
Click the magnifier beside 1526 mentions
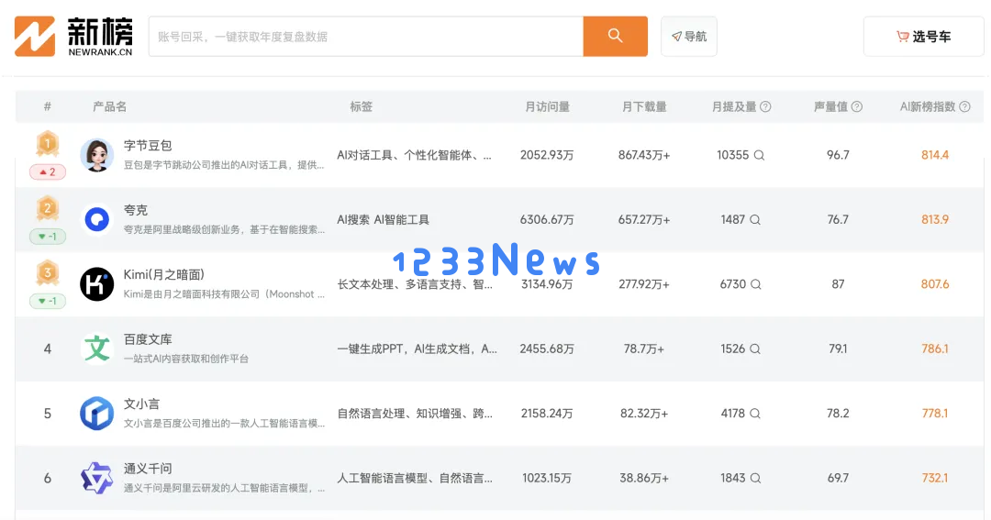tap(755, 349)
